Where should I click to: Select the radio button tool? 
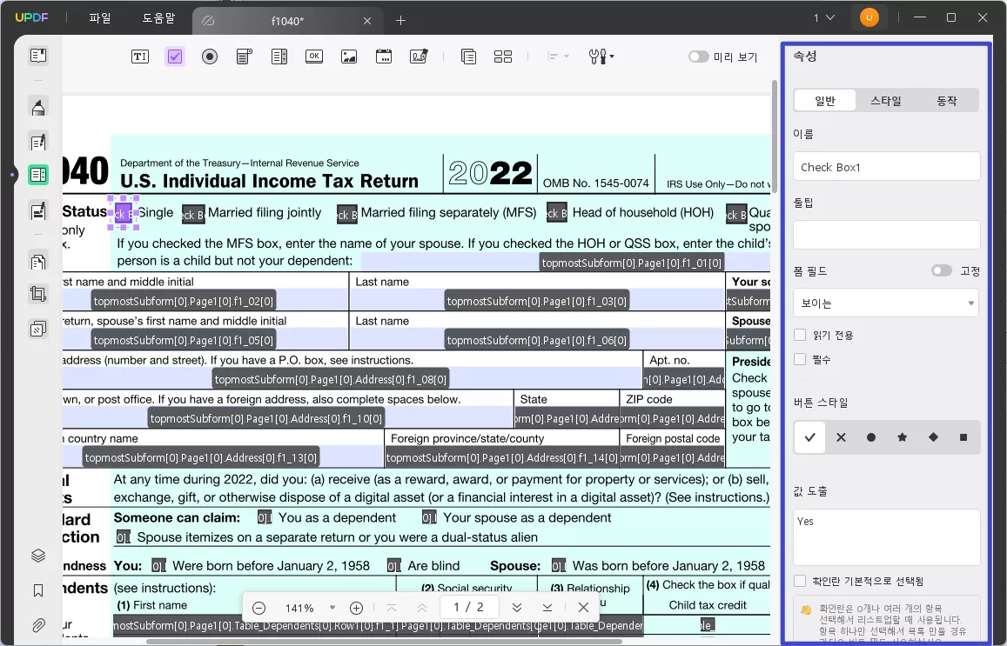tap(210, 57)
